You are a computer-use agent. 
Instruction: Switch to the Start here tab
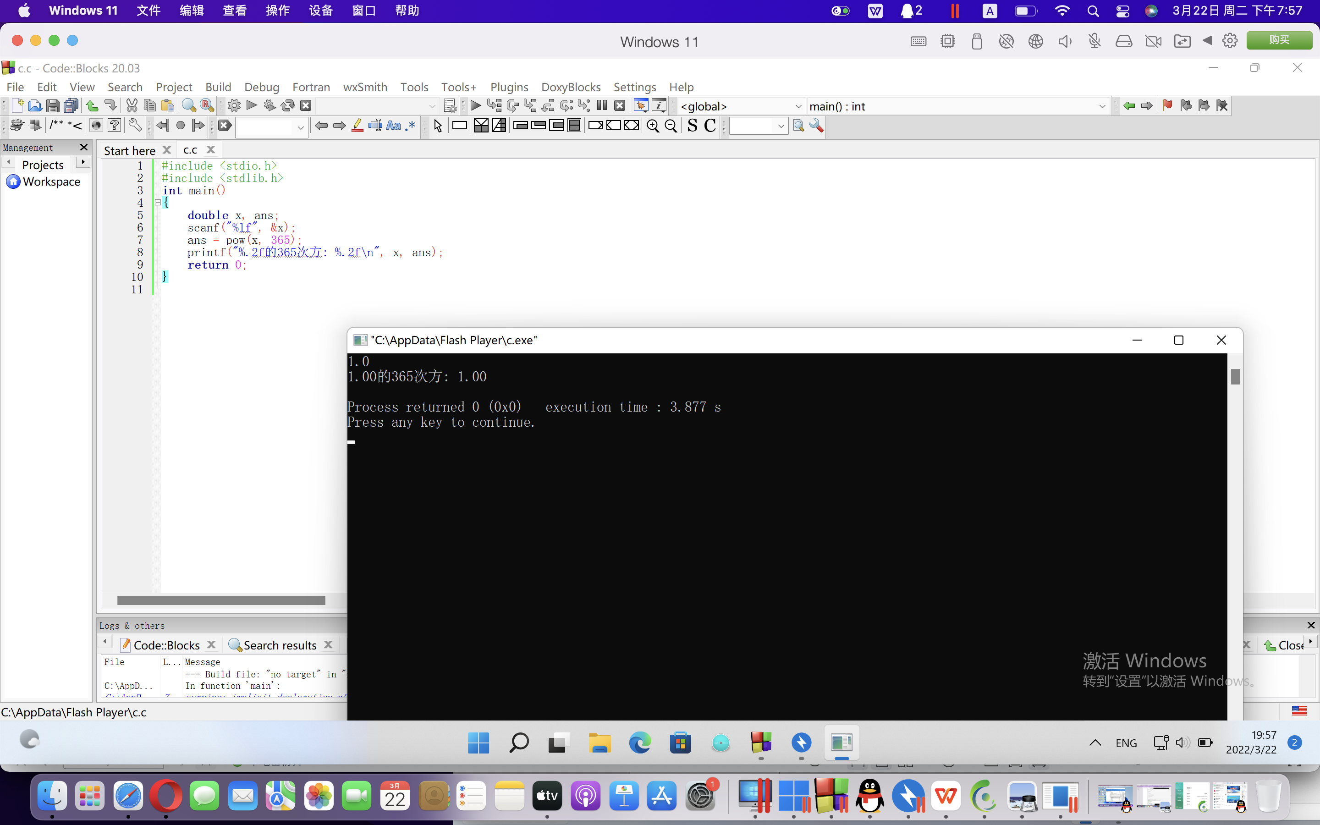pos(130,150)
